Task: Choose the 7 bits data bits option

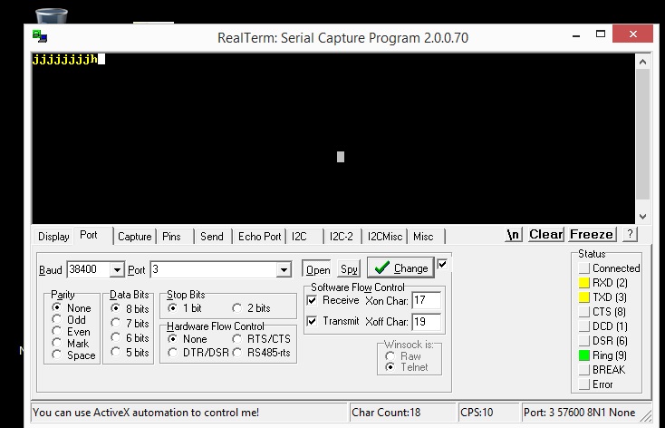Action: [x=115, y=323]
